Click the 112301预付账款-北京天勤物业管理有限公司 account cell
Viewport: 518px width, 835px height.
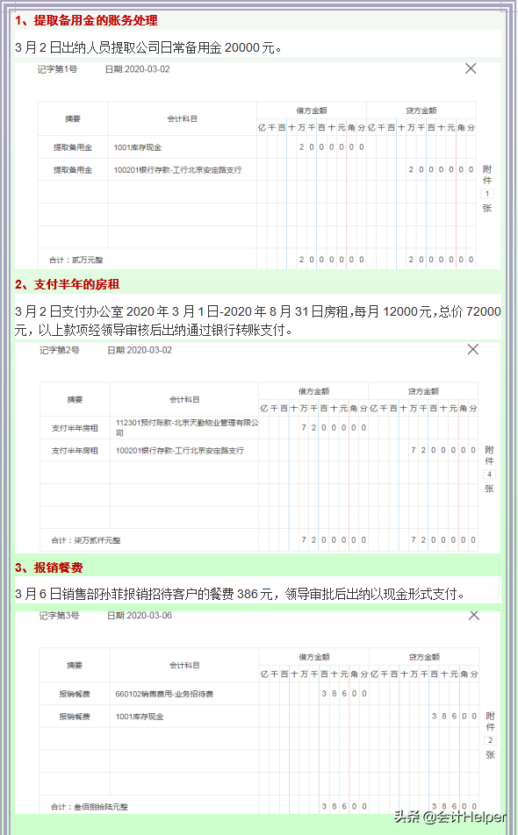tap(184, 428)
